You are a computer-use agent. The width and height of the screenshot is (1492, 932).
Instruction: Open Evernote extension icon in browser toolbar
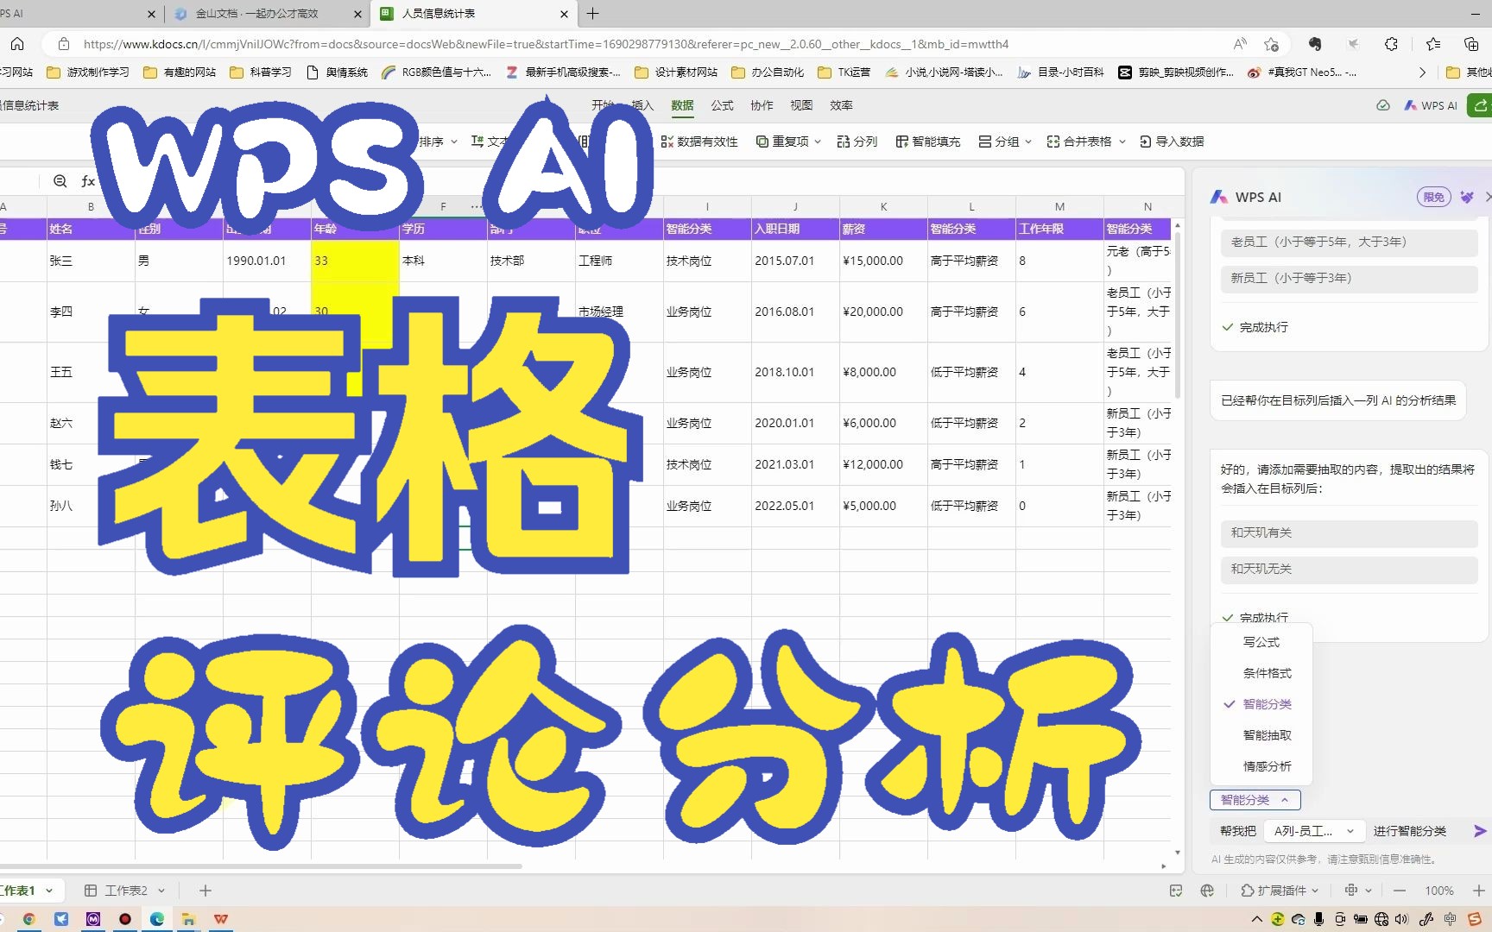pyautogui.click(x=1314, y=44)
